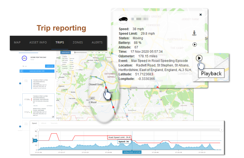This screenshot has height=158, width=244.
Task: Open street view person icon in popup
Action: pyautogui.click(x=194, y=33)
